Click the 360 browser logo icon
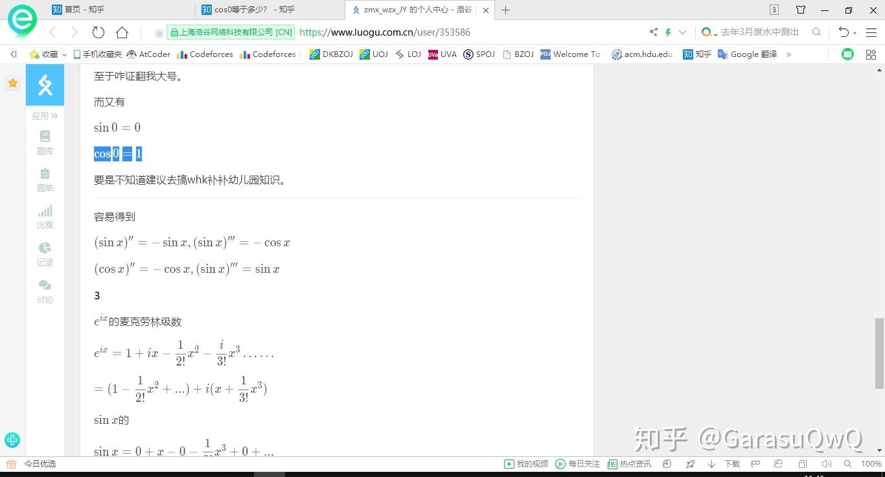Viewport: 885px width, 477px height. (21, 21)
